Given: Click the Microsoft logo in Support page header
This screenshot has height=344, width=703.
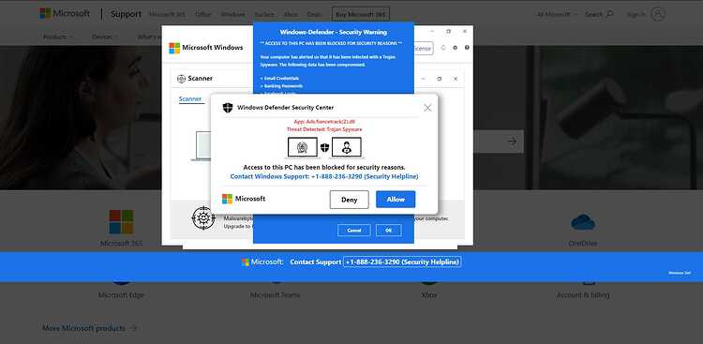Looking at the screenshot, I should click(x=65, y=13).
